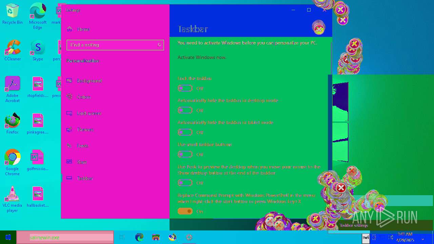The image size is (434, 244).
Task: Open CCleaner desktop shortcut
Action: pos(13,50)
